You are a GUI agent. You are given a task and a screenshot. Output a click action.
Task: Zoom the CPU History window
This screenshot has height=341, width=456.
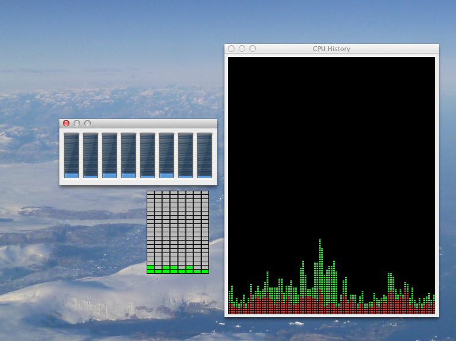pos(253,49)
